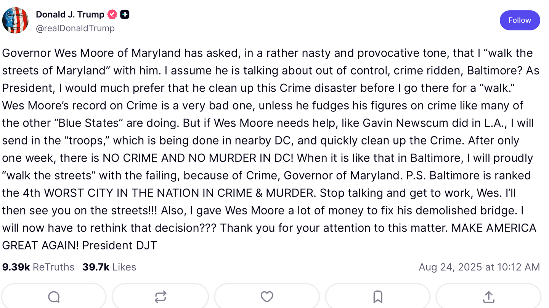Follow the realDonaldTrump account
Image resolution: width=549 pixels, height=308 pixels.
[520, 20]
